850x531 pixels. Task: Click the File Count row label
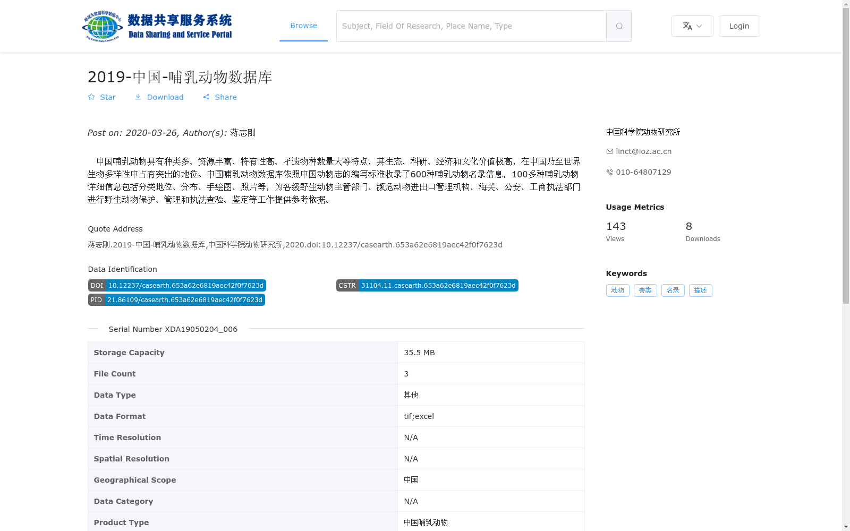[115, 374]
